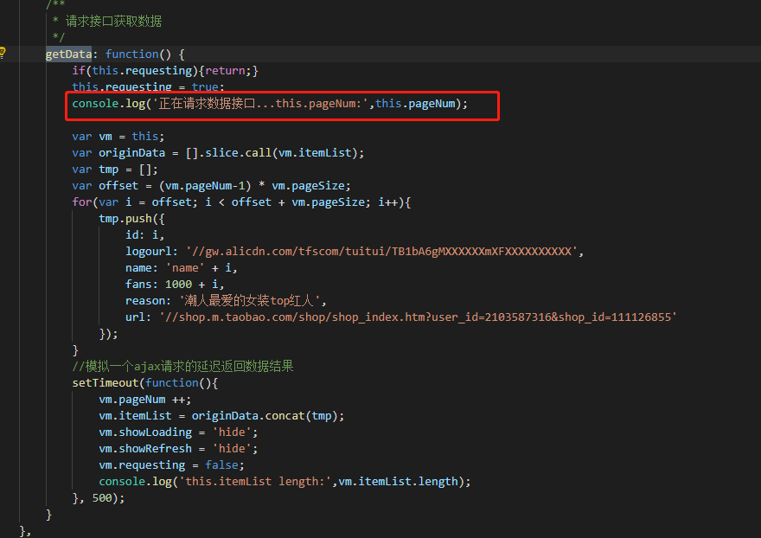Click the "name: 'name' + i," line
Screen dimensions: 761x538
(x=181, y=268)
